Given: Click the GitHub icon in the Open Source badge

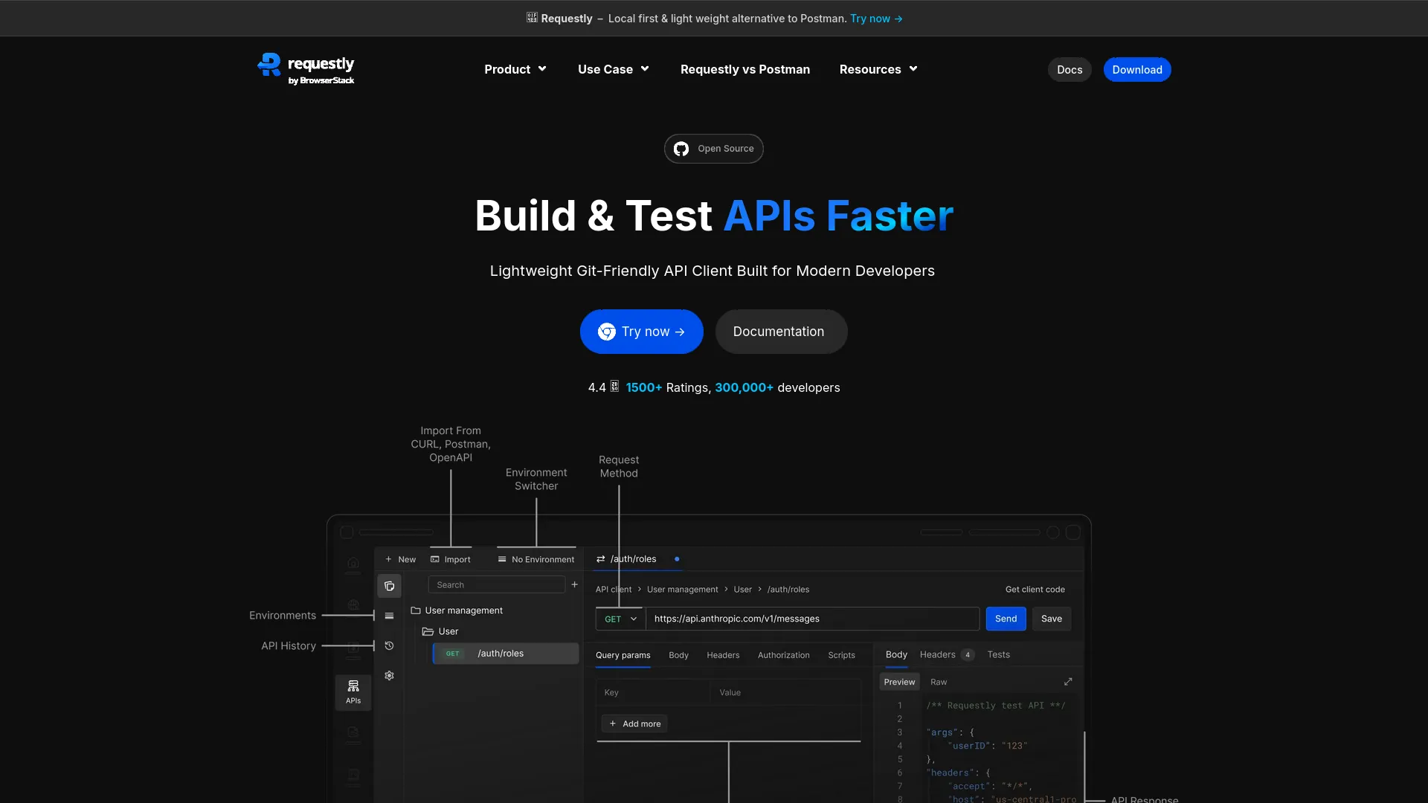Looking at the screenshot, I should coord(681,149).
